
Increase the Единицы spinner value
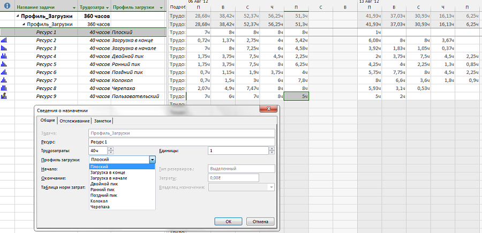pyautogui.click(x=272, y=149)
